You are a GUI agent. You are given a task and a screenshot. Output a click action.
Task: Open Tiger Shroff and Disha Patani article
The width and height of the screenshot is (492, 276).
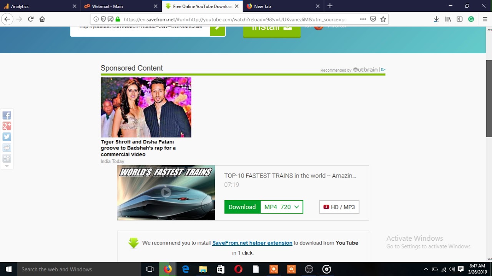(138, 148)
